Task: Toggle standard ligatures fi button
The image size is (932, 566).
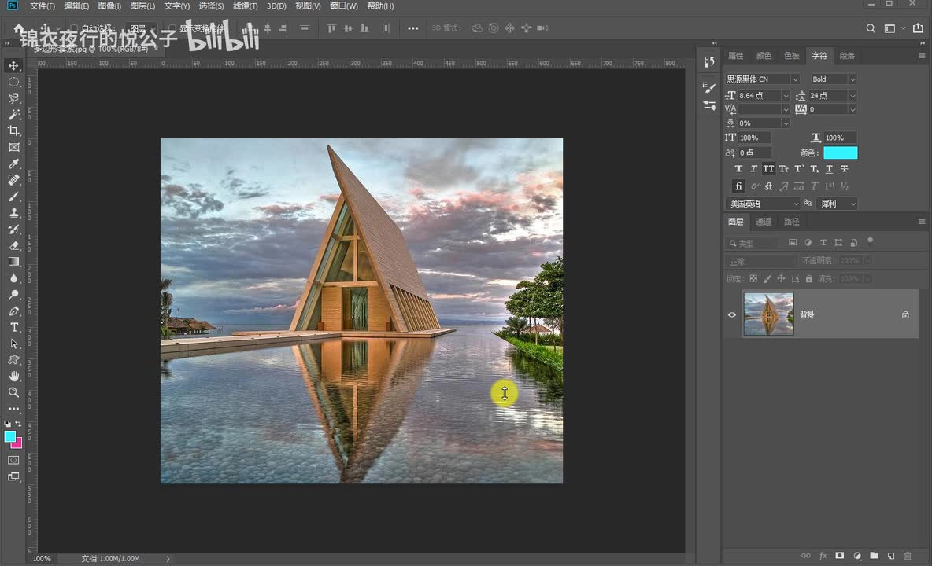Action: tap(738, 186)
